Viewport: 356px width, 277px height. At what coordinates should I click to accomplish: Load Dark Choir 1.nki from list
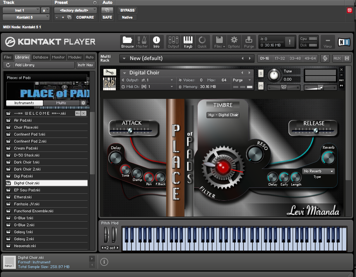point(46,162)
